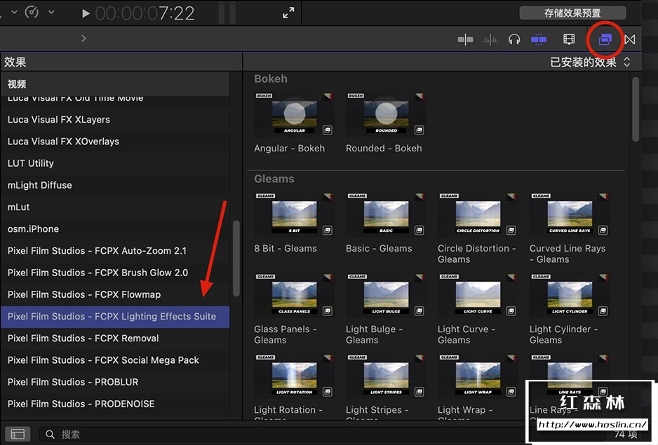
Task: Enable snapping in timeline toolbar
Action: 539,40
